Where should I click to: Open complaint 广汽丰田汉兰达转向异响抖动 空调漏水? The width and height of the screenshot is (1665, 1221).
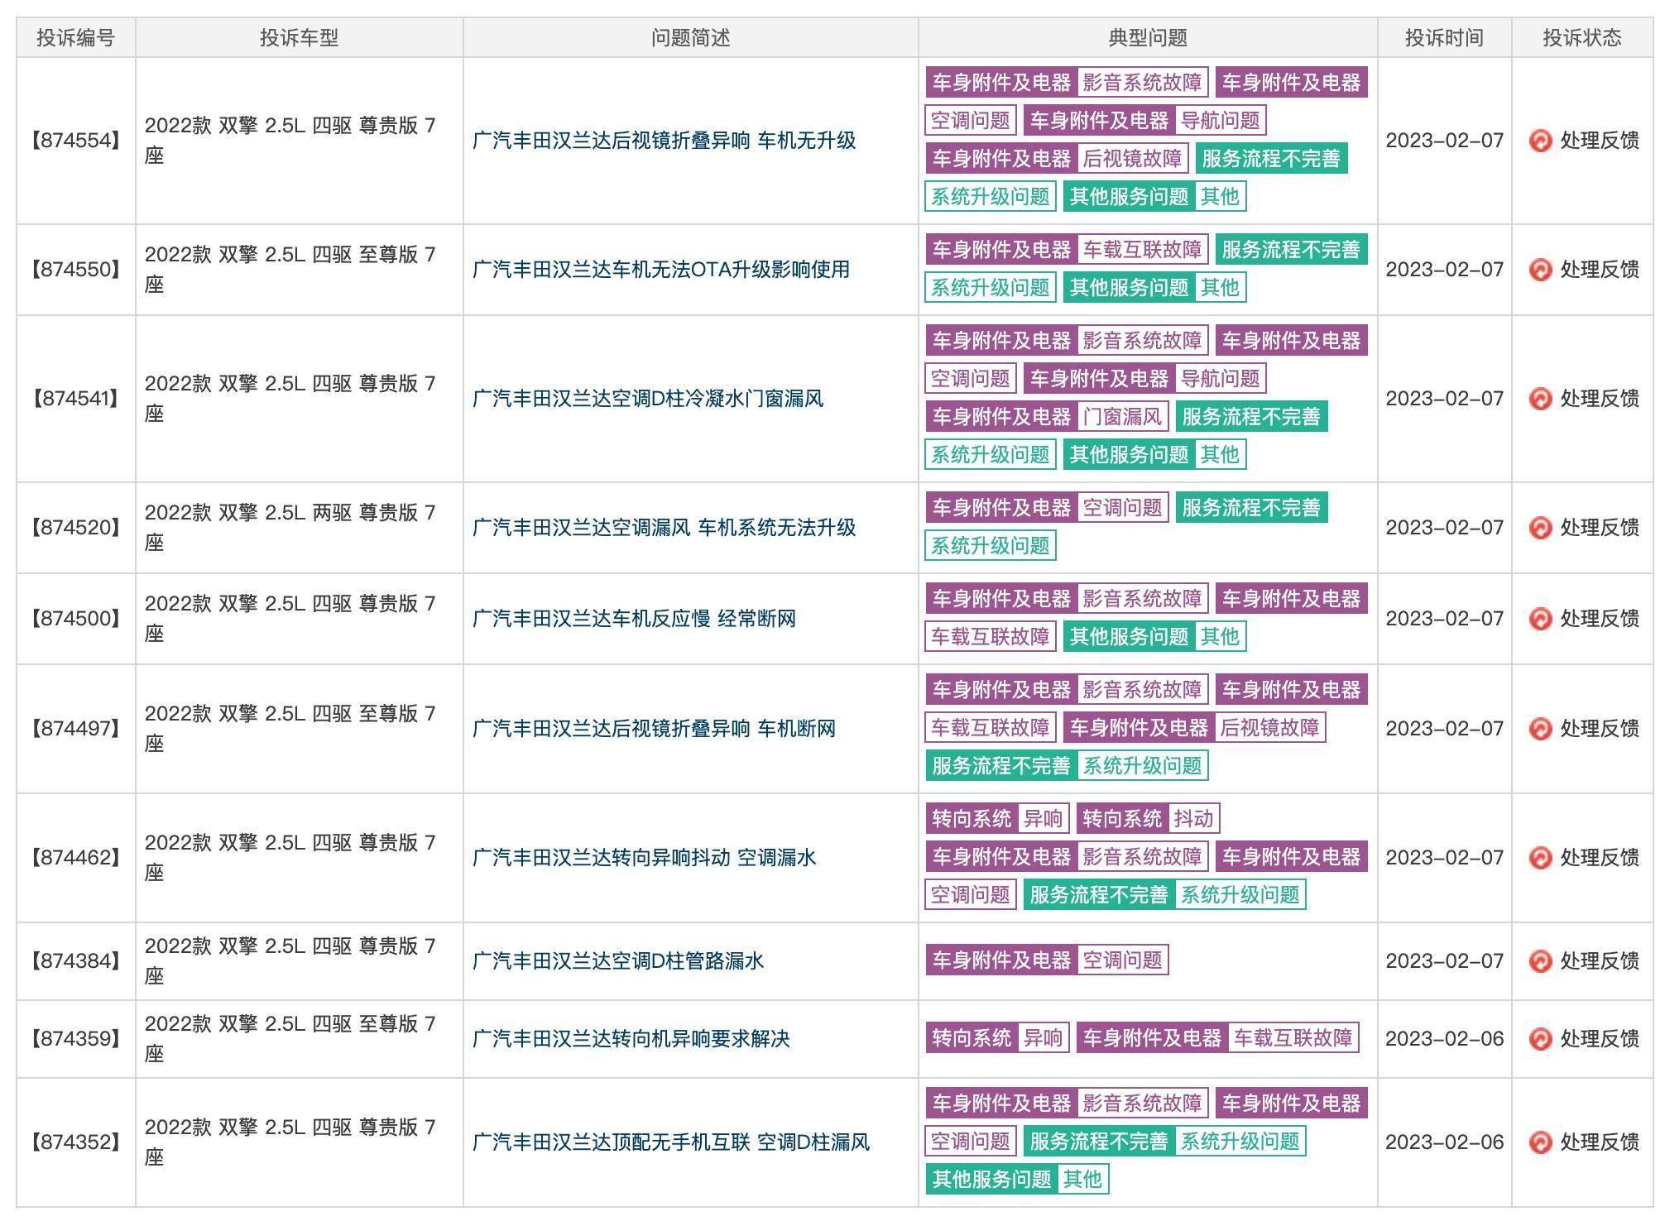coord(644,858)
